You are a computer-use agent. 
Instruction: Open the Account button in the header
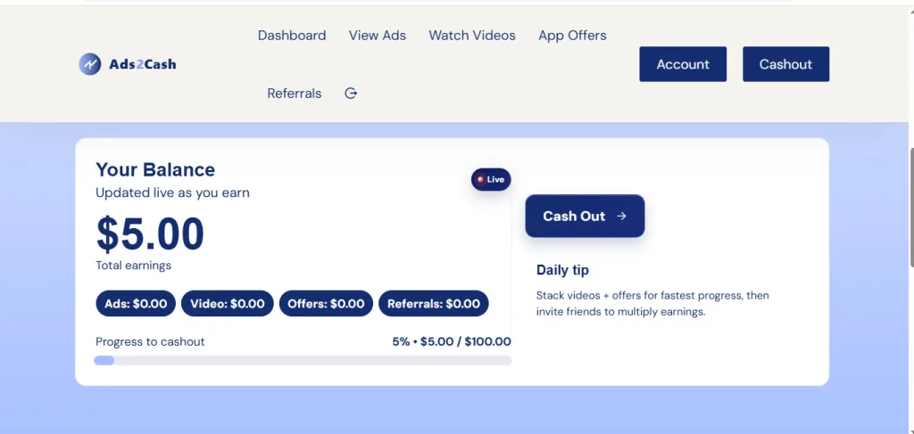(683, 64)
